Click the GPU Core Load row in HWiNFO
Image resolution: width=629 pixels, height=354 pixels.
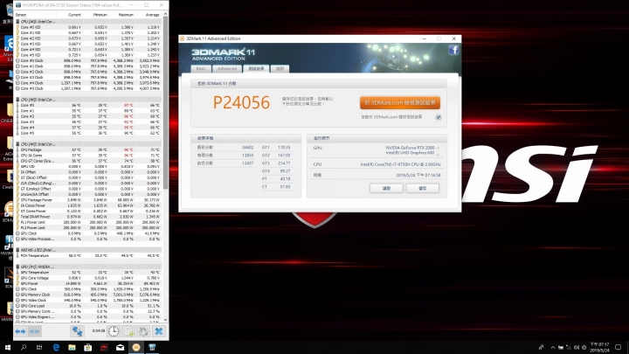(x=88, y=306)
